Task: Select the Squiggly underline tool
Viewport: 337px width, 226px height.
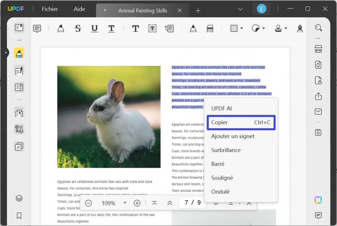Action: pyautogui.click(x=111, y=28)
